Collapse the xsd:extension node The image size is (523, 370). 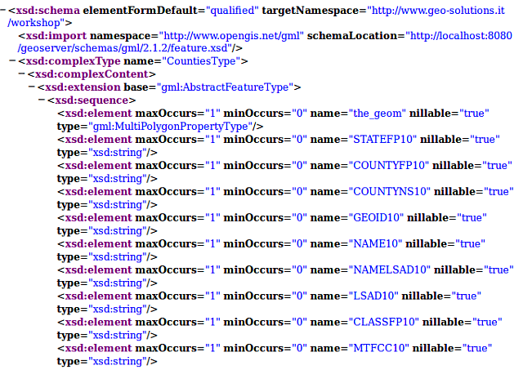[32, 87]
